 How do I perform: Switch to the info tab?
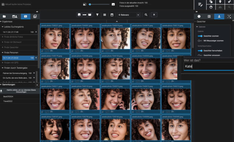(x=199, y=17)
